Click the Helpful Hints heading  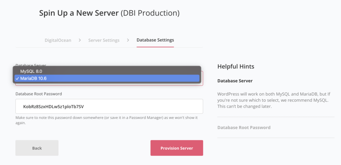point(236,67)
